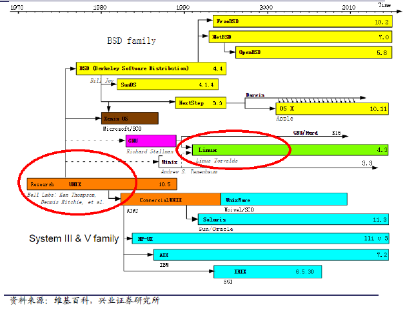405x310 pixels.
Task: Click the AIX version '7.2'
Action: click(382, 255)
